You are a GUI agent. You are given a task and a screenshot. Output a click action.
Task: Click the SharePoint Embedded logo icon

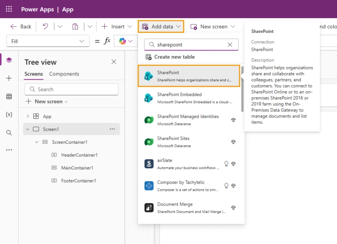pos(149,98)
